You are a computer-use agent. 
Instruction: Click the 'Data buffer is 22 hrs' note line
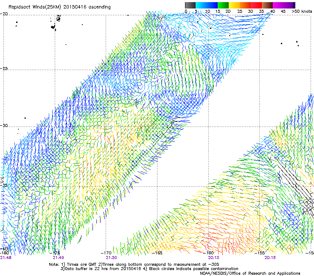[149, 269]
